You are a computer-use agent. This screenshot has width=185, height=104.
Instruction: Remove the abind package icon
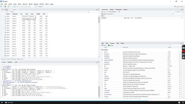click(181, 52)
